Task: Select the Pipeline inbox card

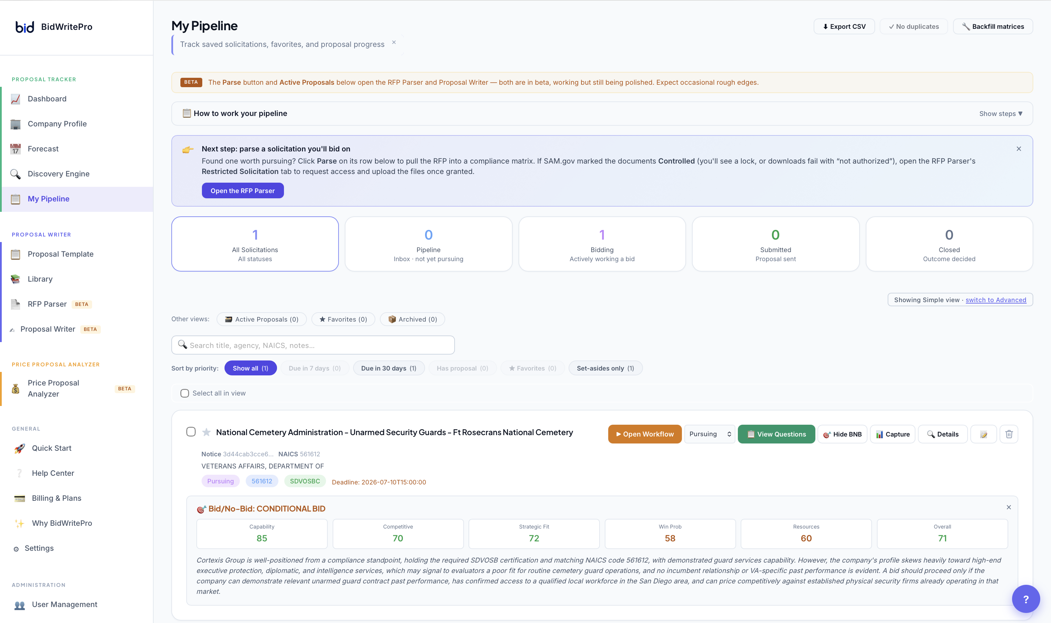Action: tap(429, 244)
